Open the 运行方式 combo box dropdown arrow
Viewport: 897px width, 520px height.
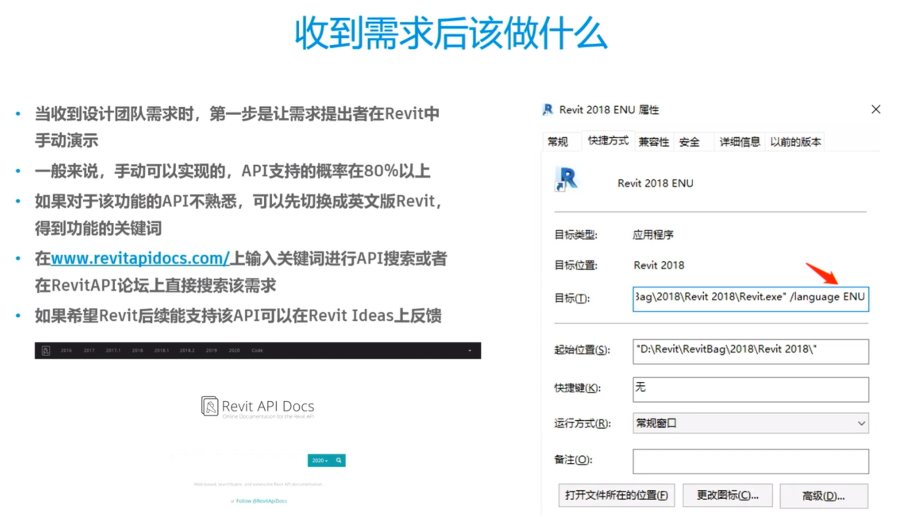pyautogui.click(x=861, y=423)
